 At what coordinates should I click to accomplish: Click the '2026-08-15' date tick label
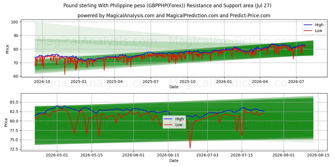(319, 155)
